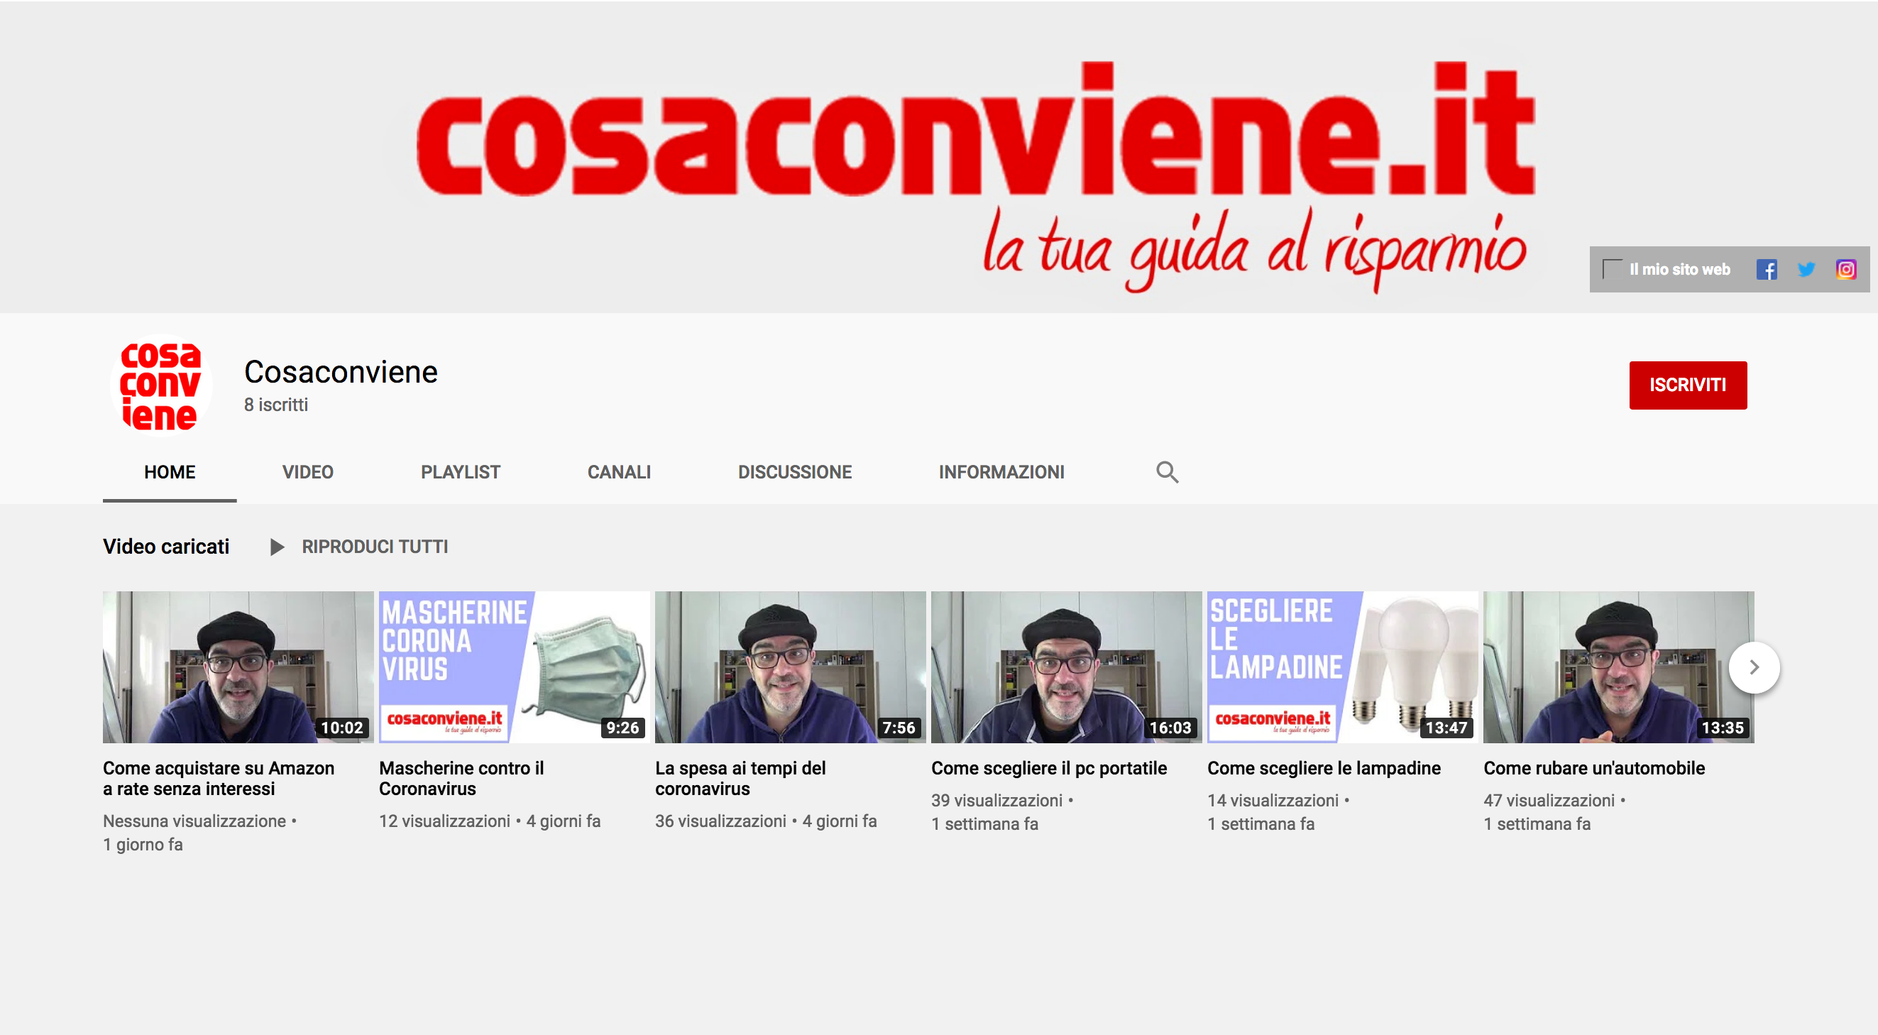Click the red ISCRIVITI subscribe button
Image resolution: width=1878 pixels, height=1035 pixels.
click(x=1688, y=385)
